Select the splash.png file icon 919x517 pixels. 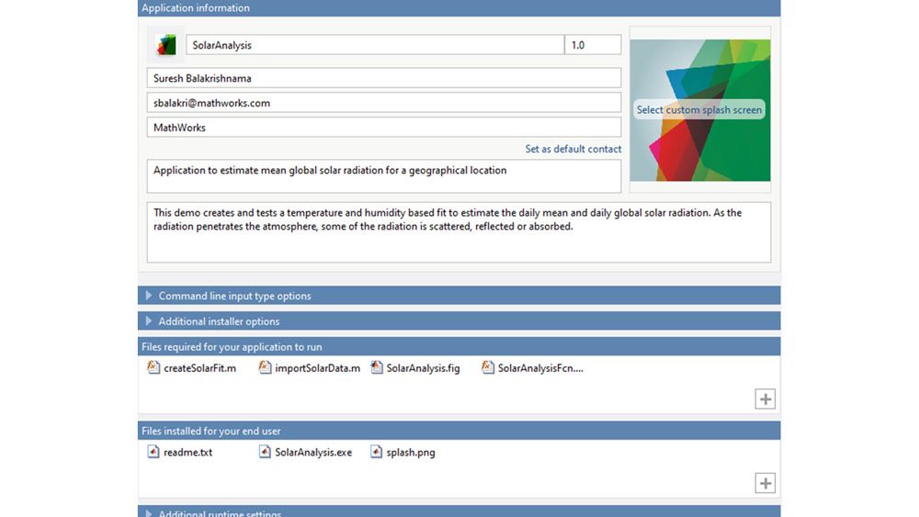coord(377,452)
